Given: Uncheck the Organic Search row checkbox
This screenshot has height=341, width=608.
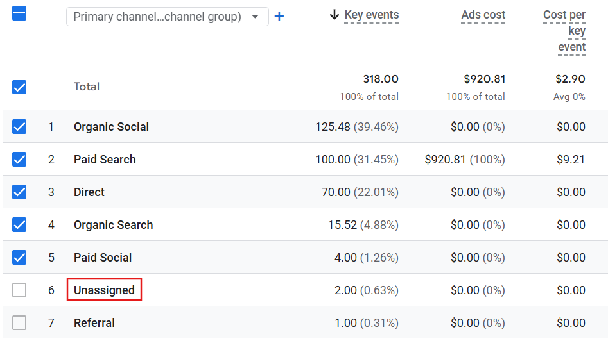Looking at the screenshot, I should coord(19,224).
